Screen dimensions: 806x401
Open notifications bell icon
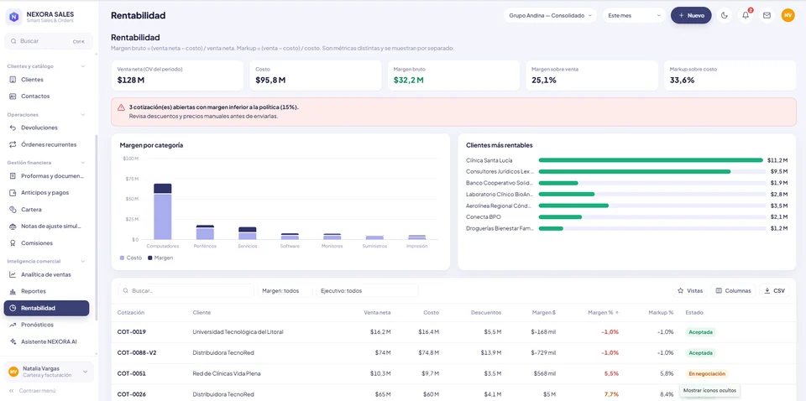click(746, 15)
